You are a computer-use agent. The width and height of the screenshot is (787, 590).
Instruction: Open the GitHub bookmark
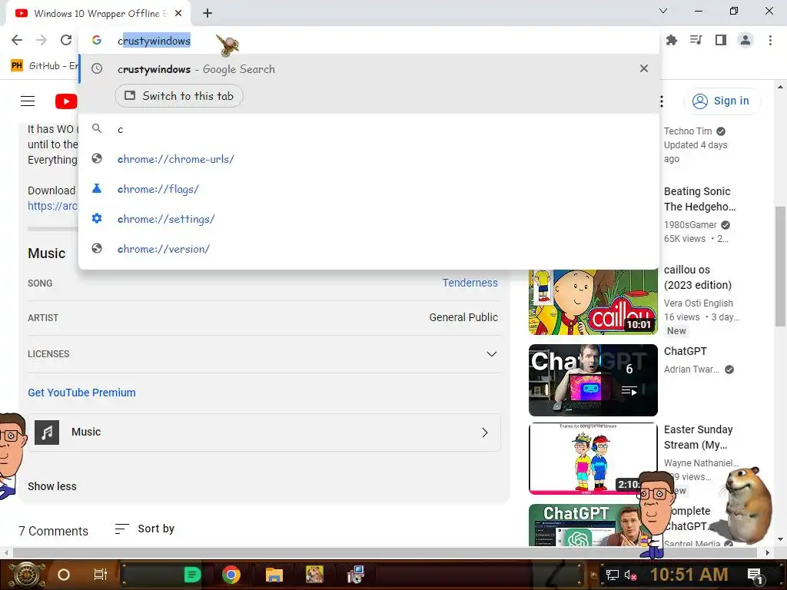(44, 66)
